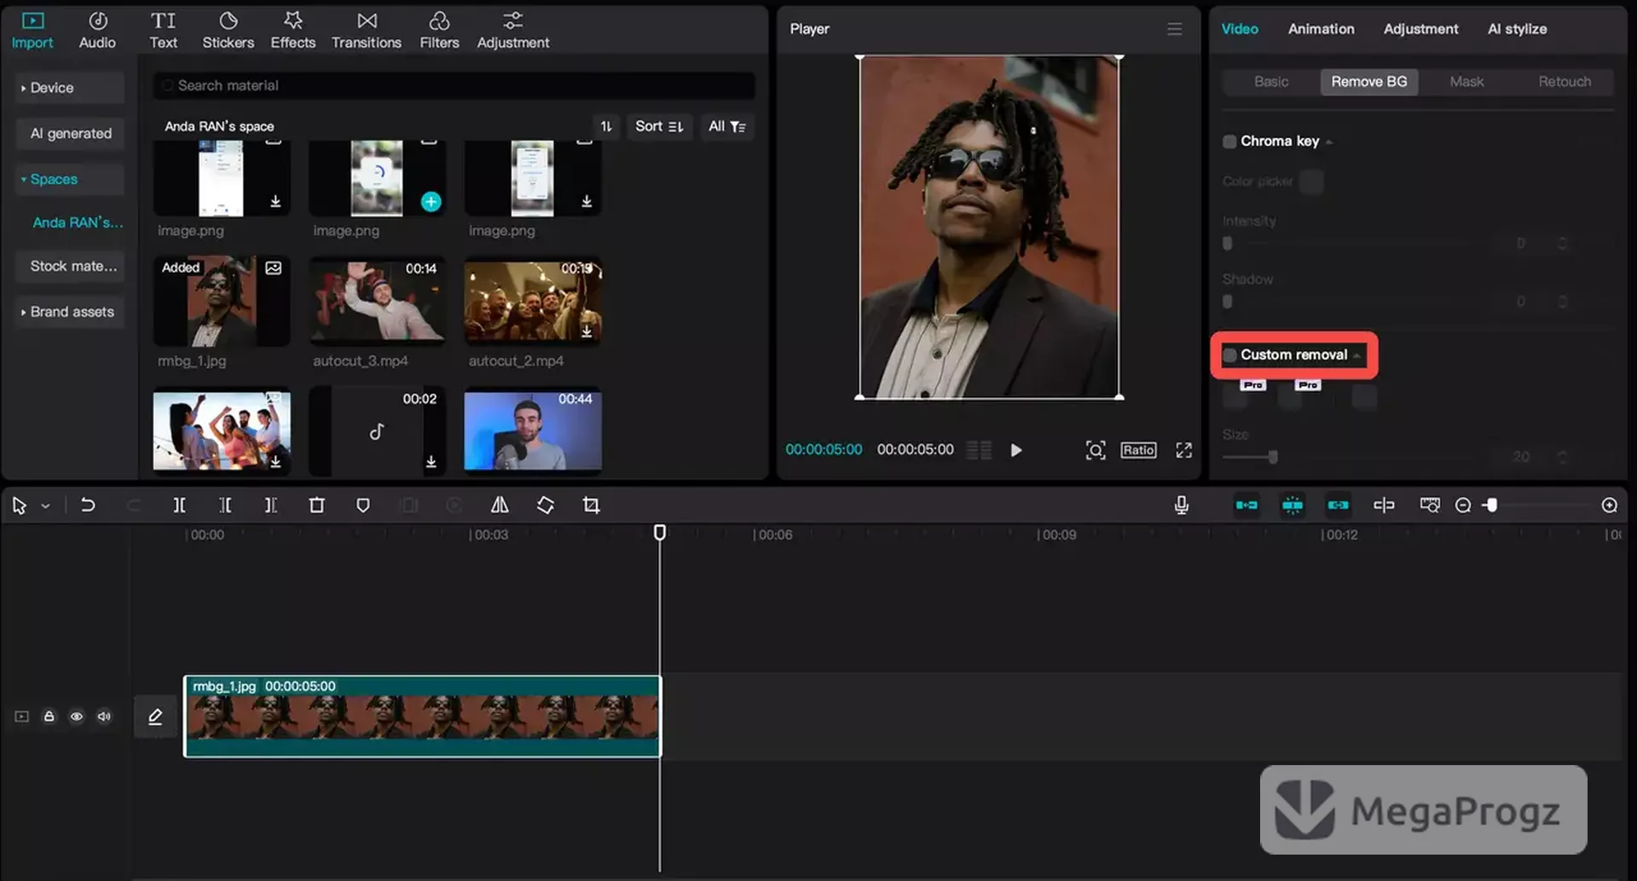This screenshot has width=1637, height=881.
Task: Click the focus frame screenshot icon in player
Action: (1096, 450)
